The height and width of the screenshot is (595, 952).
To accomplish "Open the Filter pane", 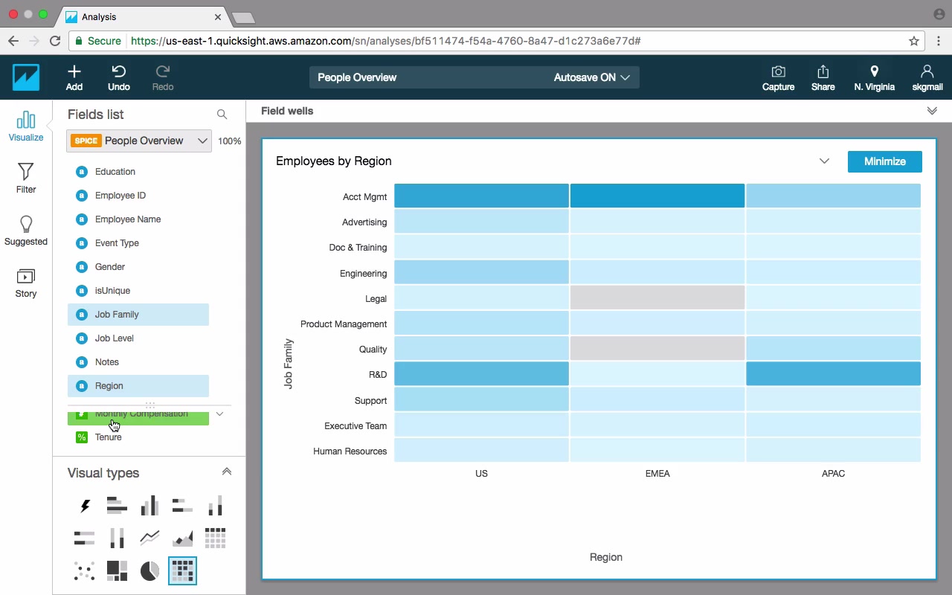I will pyautogui.click(x=26, y=178).
